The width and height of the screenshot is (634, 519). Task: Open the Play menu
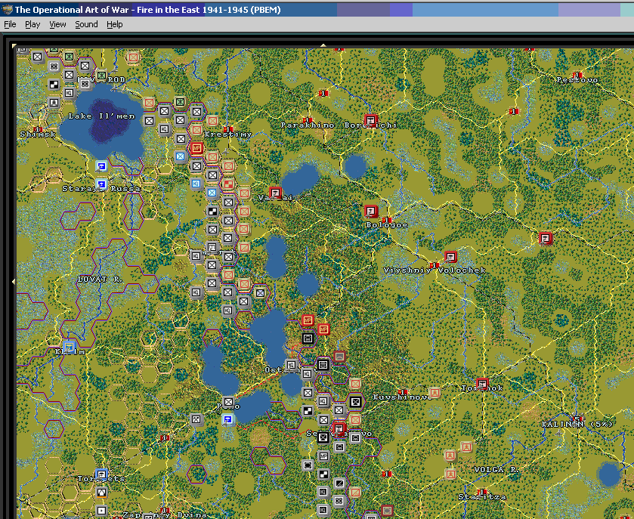coord(32,24)
